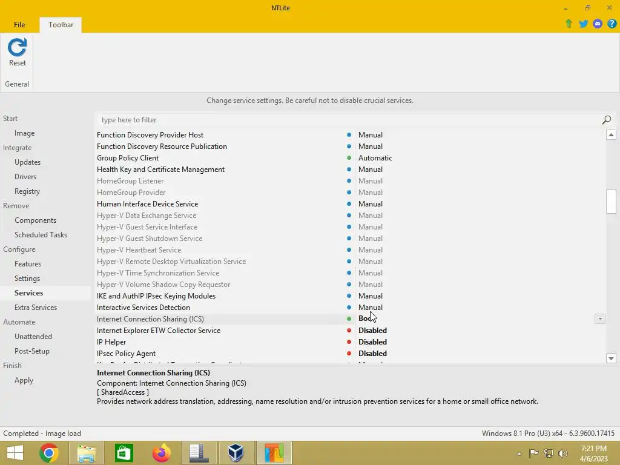
Task: Open the Features page
Action: 28,264
